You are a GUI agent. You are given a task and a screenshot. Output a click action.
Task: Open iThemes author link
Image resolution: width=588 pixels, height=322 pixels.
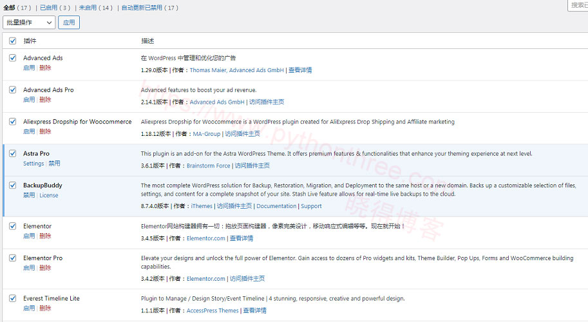(202, 206)
